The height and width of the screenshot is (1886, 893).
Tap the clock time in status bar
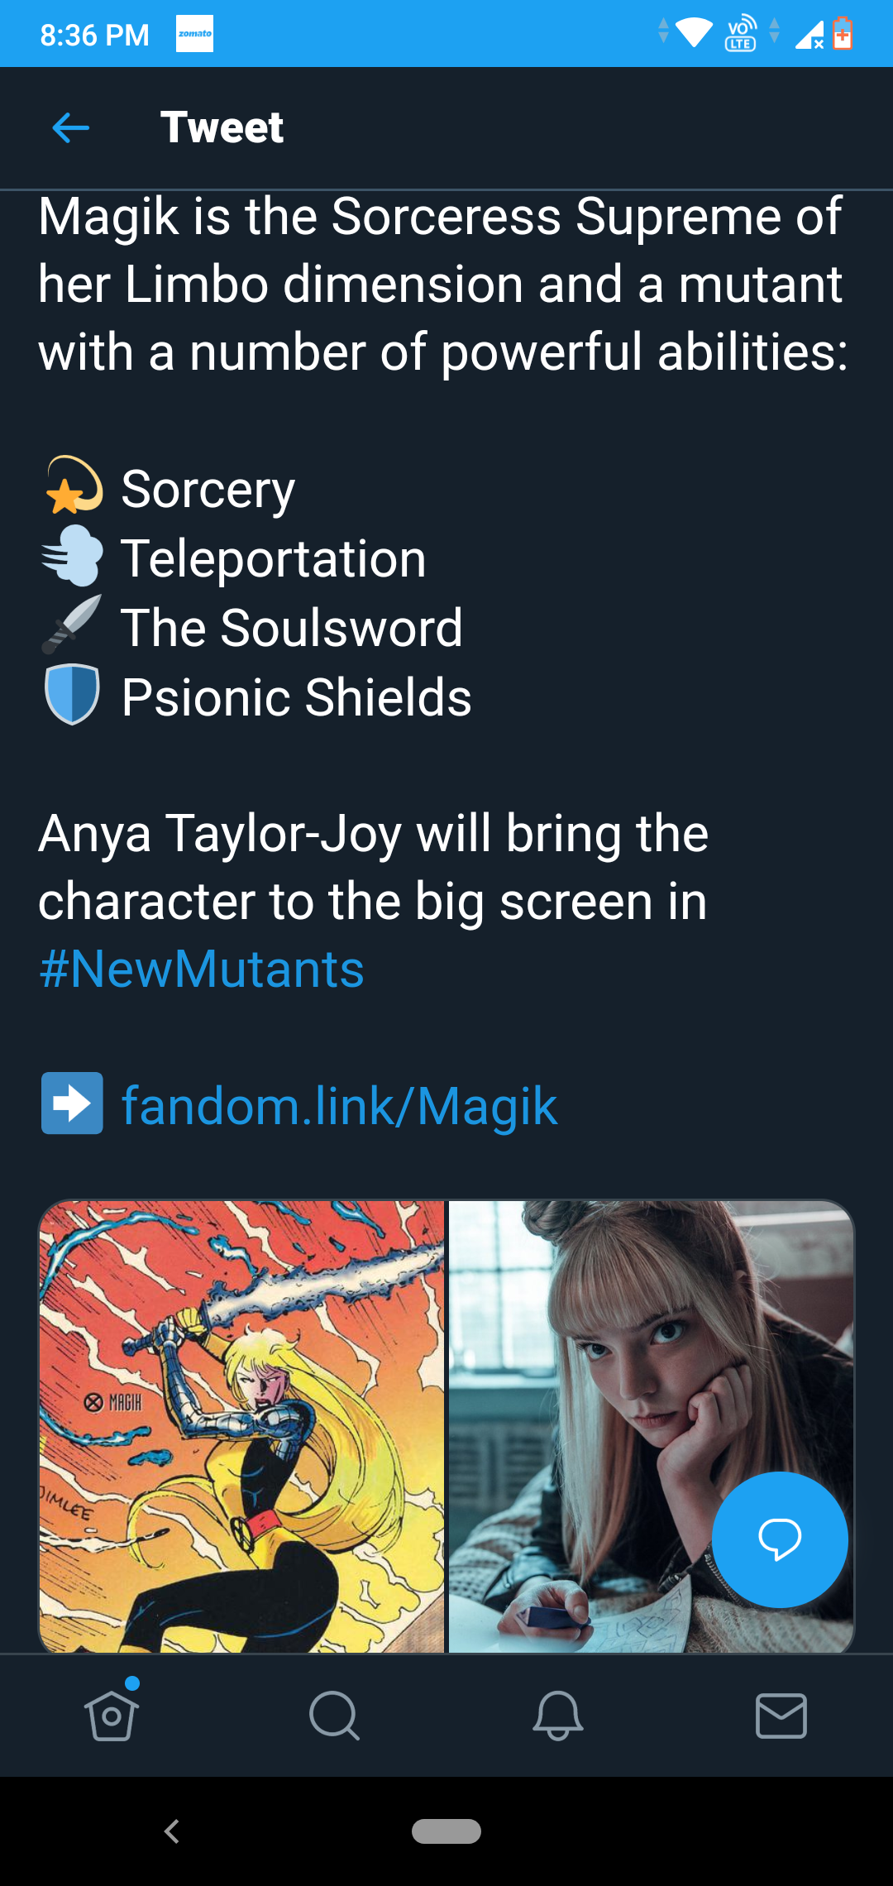94,35
